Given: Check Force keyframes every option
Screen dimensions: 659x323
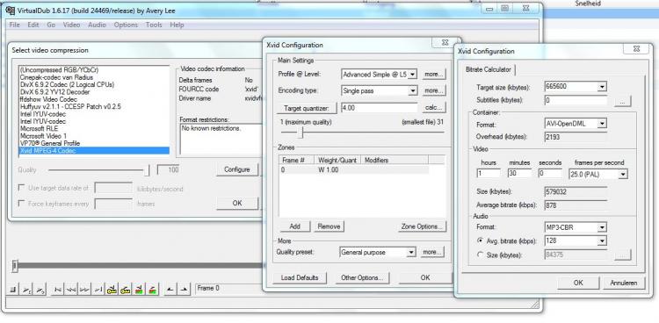Looking at the screenshot, I should point(21,204).
